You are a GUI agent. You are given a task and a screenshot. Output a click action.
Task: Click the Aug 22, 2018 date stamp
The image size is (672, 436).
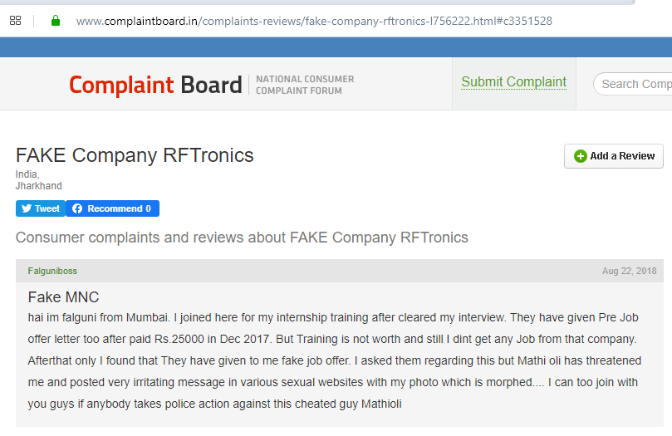point(629,271)
